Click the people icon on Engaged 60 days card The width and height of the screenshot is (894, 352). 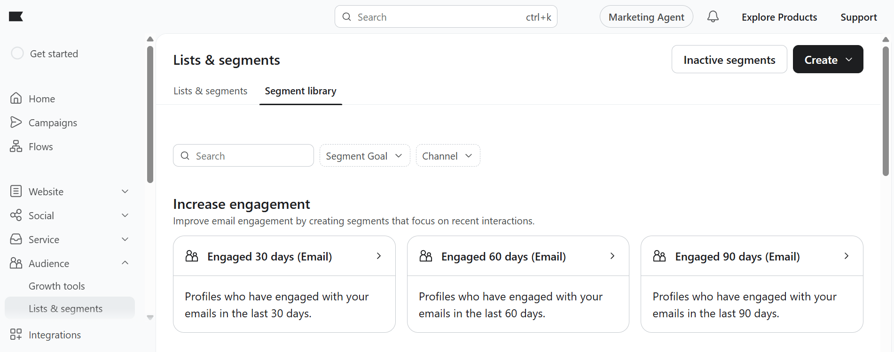tap(426, 256)
